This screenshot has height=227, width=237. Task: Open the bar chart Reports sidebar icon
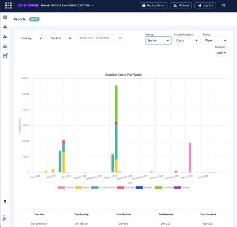pos(5,46)
